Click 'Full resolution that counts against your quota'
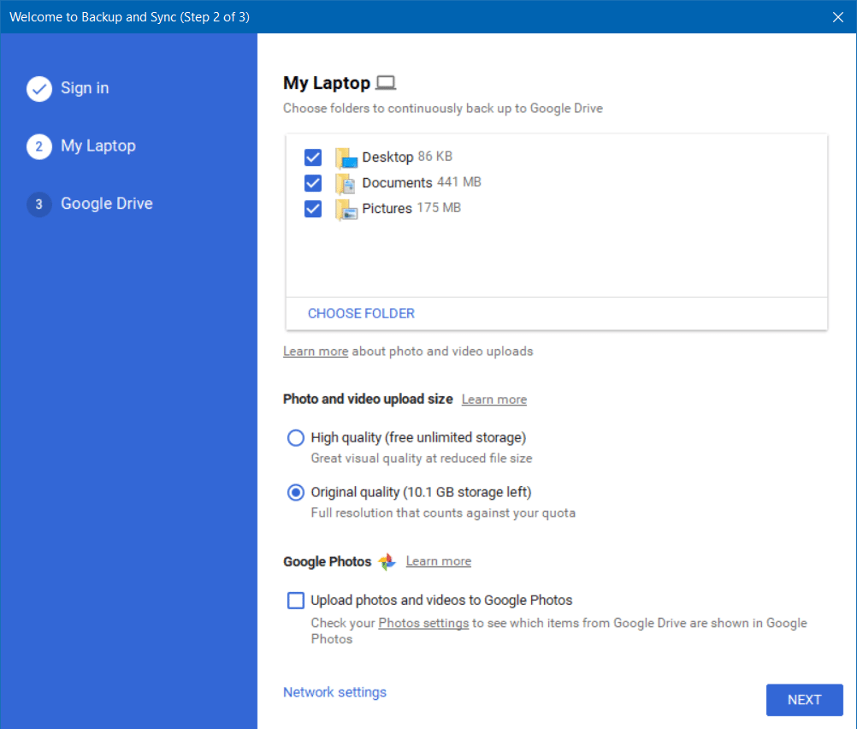Image resolution: width=857 pixels, height=729 pixels. point(443,513)
